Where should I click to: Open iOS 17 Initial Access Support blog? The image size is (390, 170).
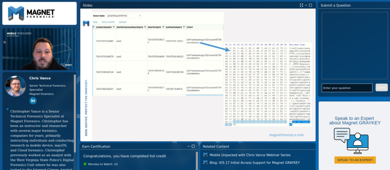[x=255, y=162]
